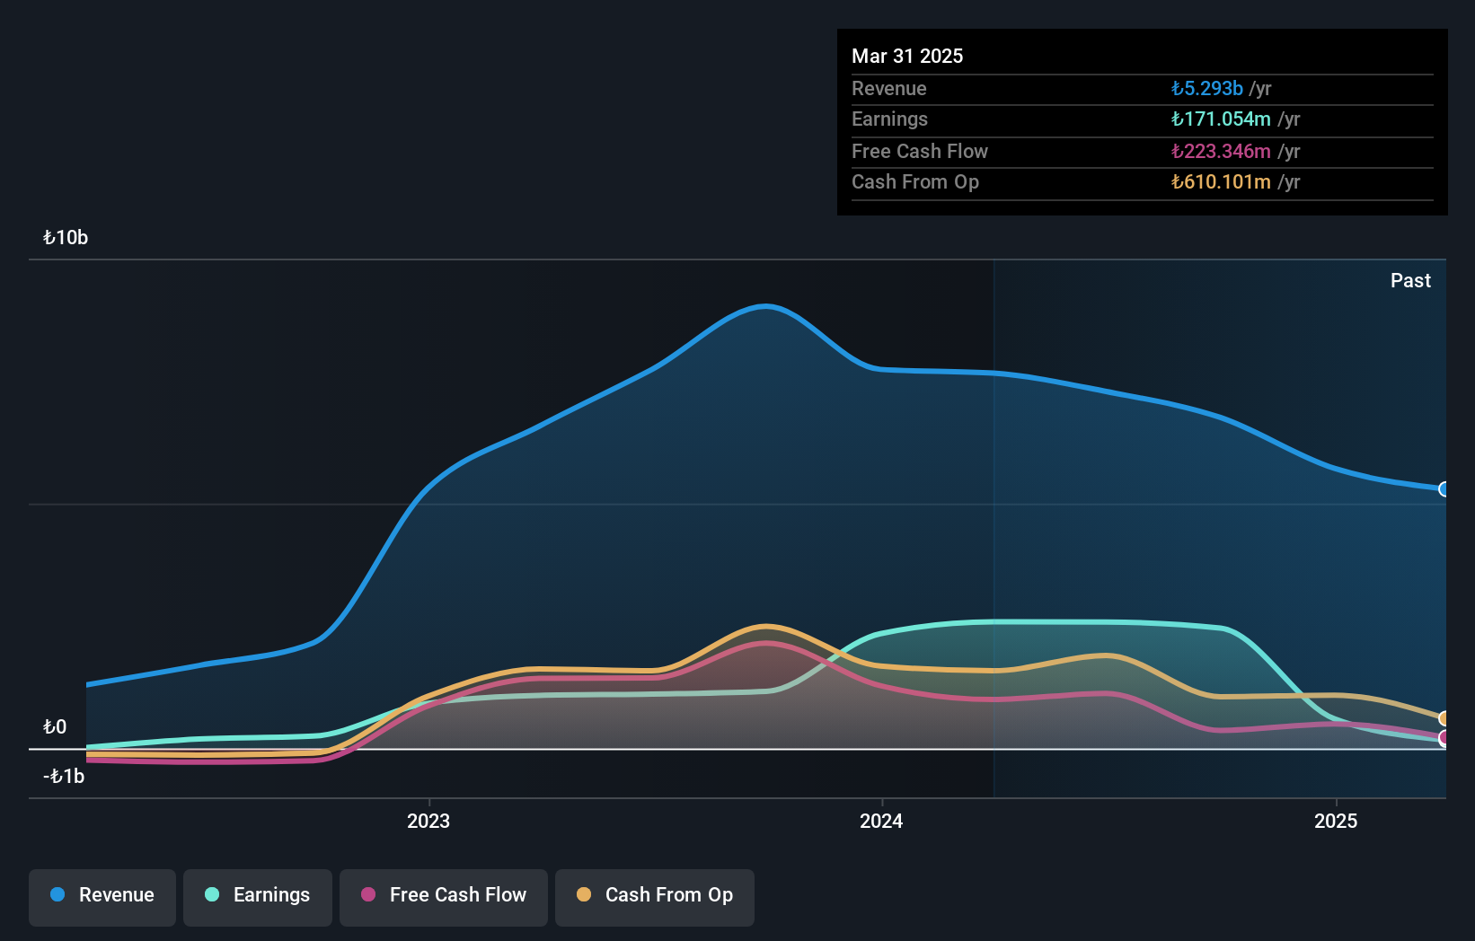This screenshot has width=1475, height=941.
Task: Click the Free Cash Flow label in tooltip
Action: 920,151
